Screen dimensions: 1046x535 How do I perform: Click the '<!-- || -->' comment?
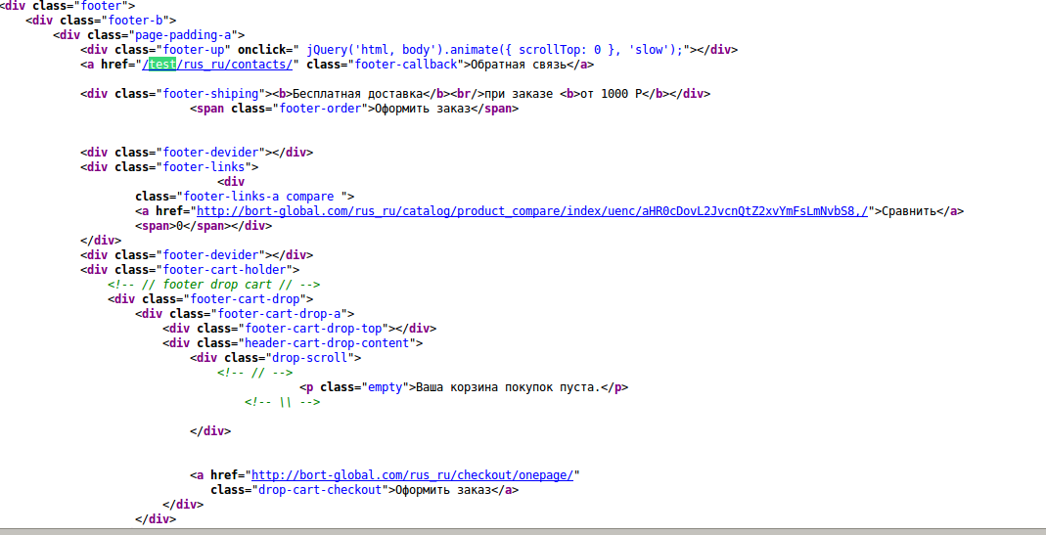coord(282,402)
